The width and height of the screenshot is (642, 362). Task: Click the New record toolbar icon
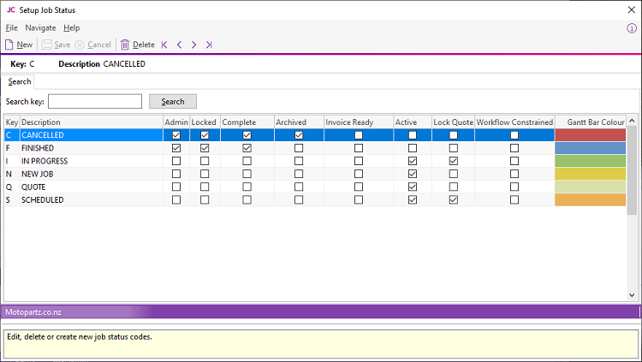[9, 45]
